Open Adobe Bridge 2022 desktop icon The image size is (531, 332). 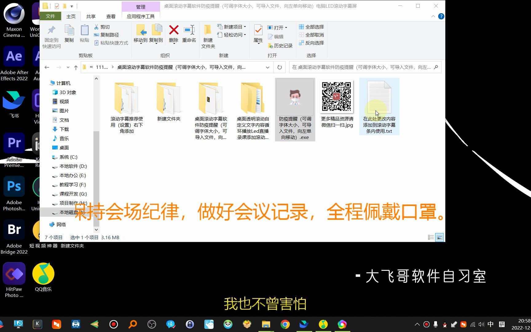(14, 237)
